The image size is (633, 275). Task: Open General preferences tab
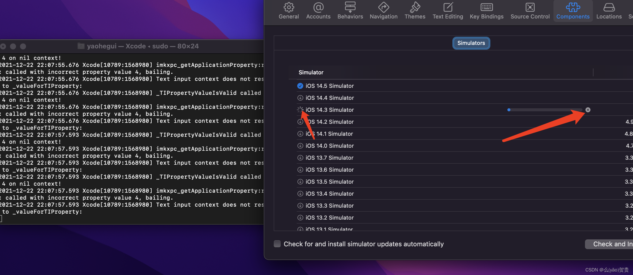pos(289,11)
